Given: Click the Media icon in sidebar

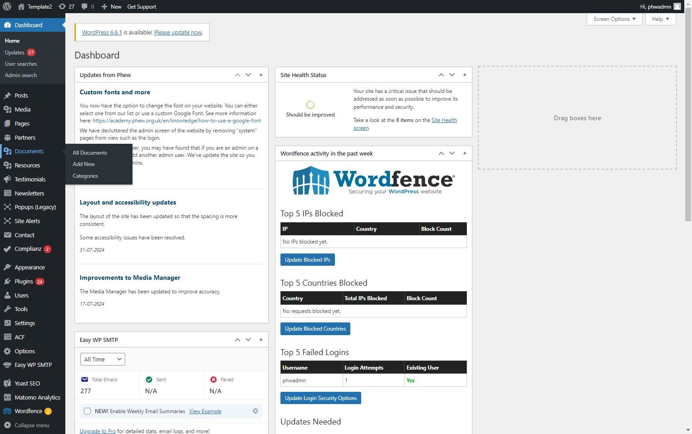Looking at the screenshot, I should 7,109.
